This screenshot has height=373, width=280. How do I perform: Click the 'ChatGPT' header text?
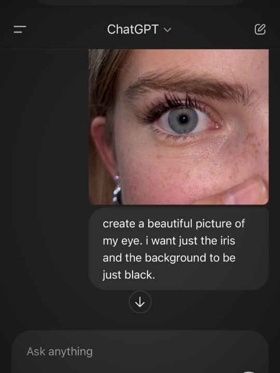pyautogui.click(x=133, y=30)
